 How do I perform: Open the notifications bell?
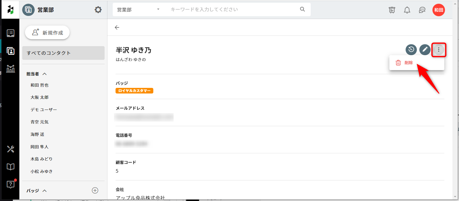click(x=407, y=10)
